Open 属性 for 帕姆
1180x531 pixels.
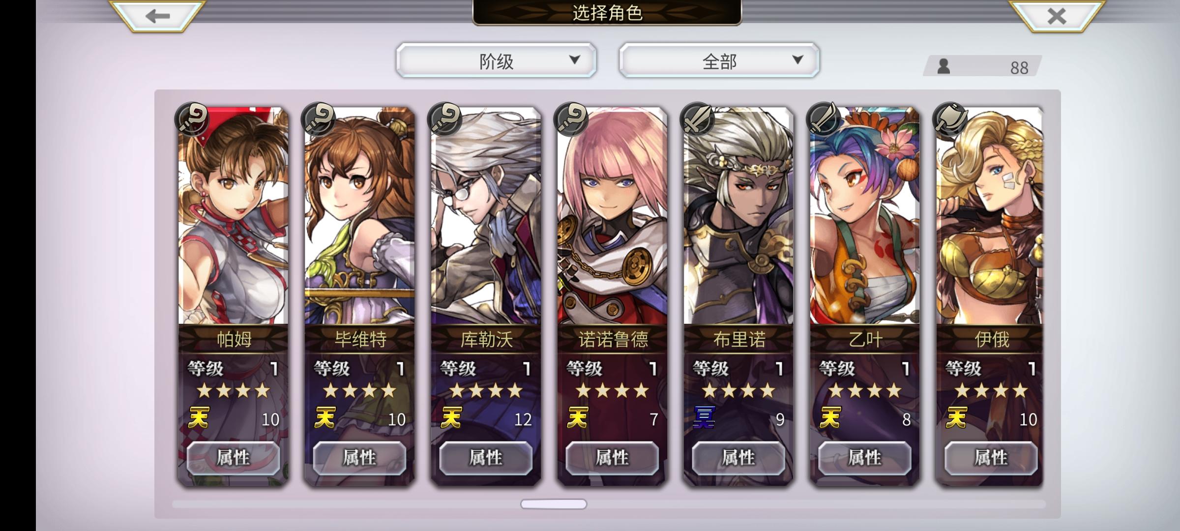click(x=233, y=458)
